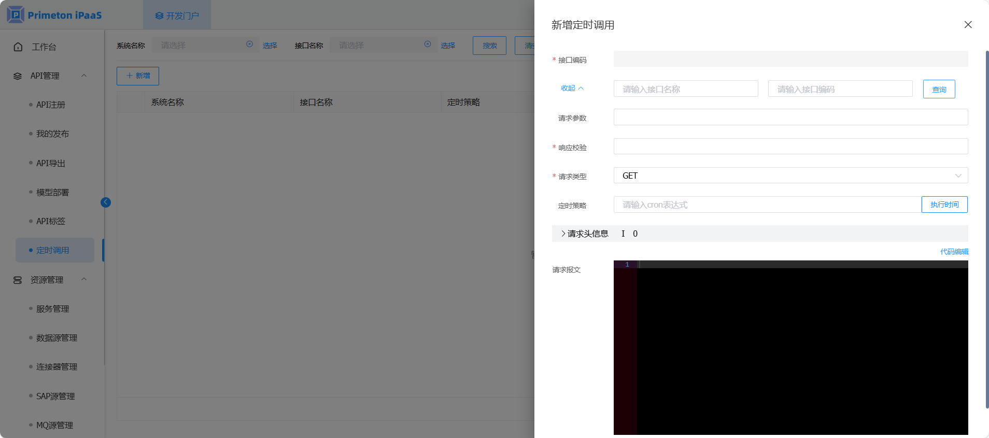Viewport: 989px width, 438px height.
Task: Click the 查询 button
Action: click(x=939, y=90)
